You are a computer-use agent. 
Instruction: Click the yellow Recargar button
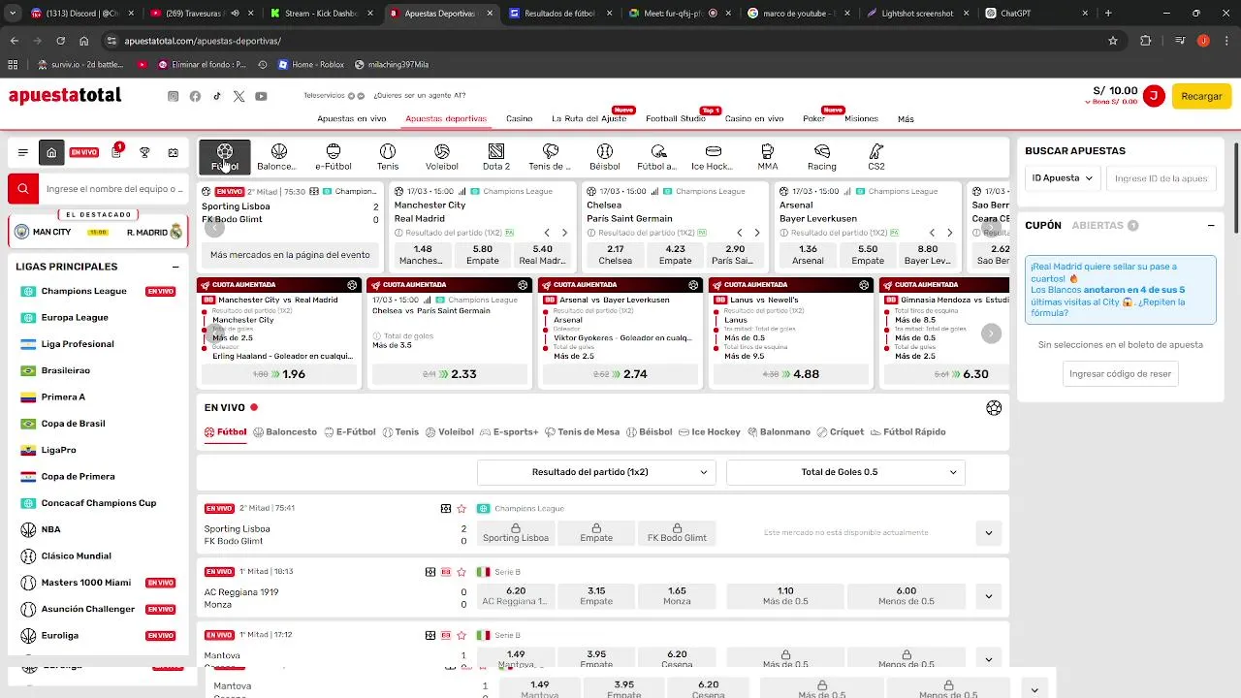(x=1201, y=96)
